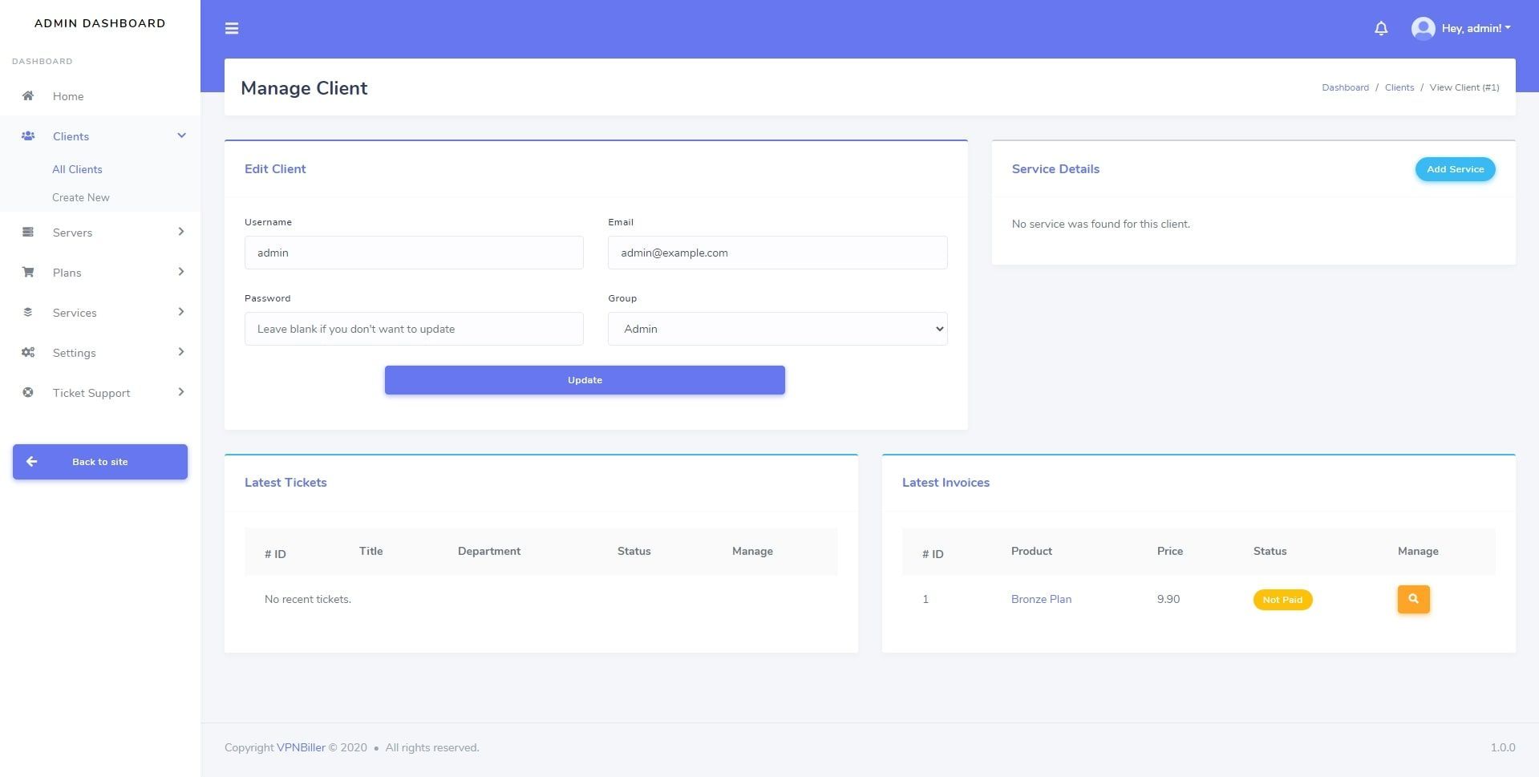Go to Dashboard breadcrumb link
The image size is (1539, 777).
[1345, 87]
